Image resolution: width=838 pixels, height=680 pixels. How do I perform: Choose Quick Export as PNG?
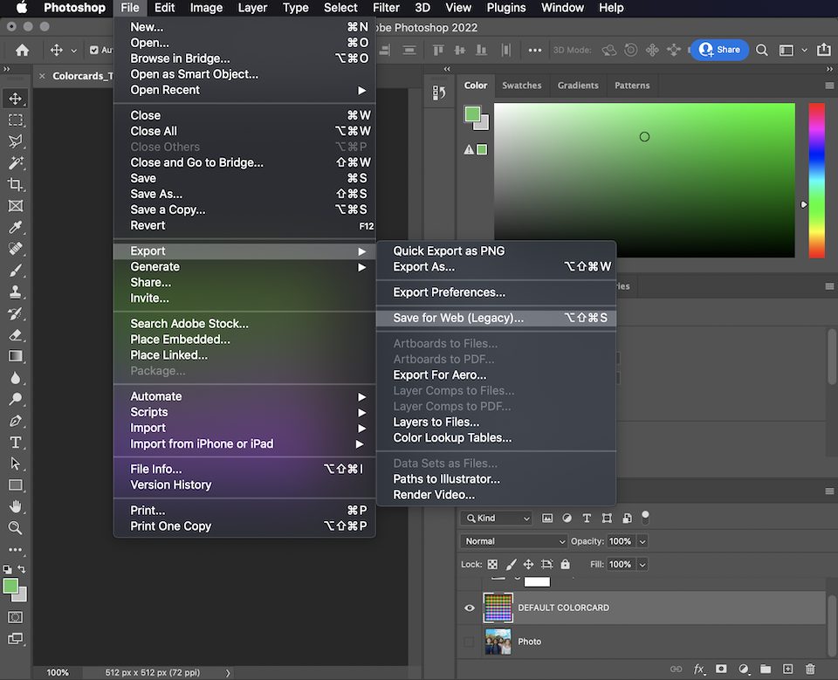click(497, 251)
